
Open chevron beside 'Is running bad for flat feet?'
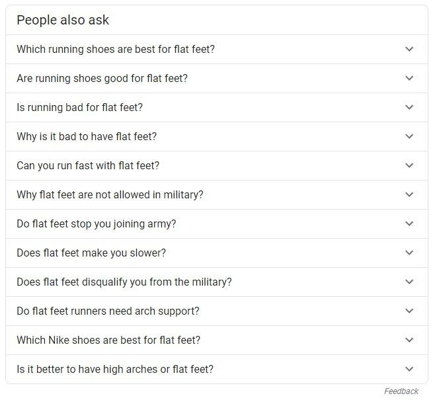point(409,107)
